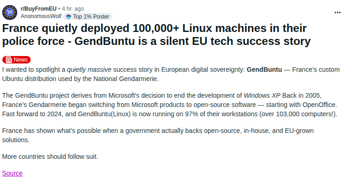Screen dimensions: 345x182
Task: Click the bold GendBuntu word in the body
Action: [x=264, y=69]
